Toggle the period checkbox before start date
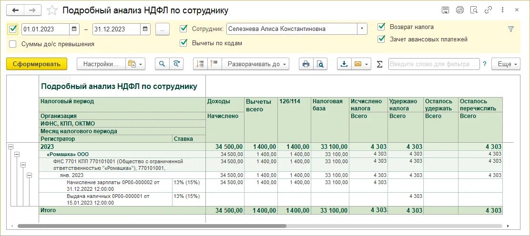The image size is (530, 236). 12,29
